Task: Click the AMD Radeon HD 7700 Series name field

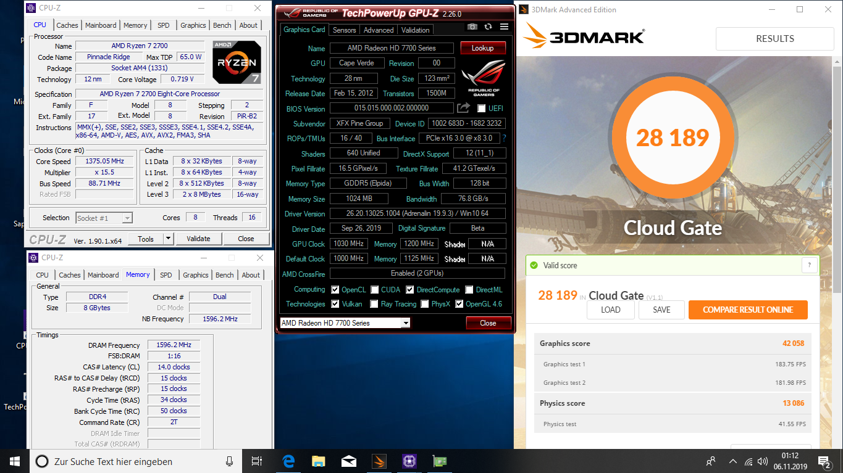Action: (392, 48)
